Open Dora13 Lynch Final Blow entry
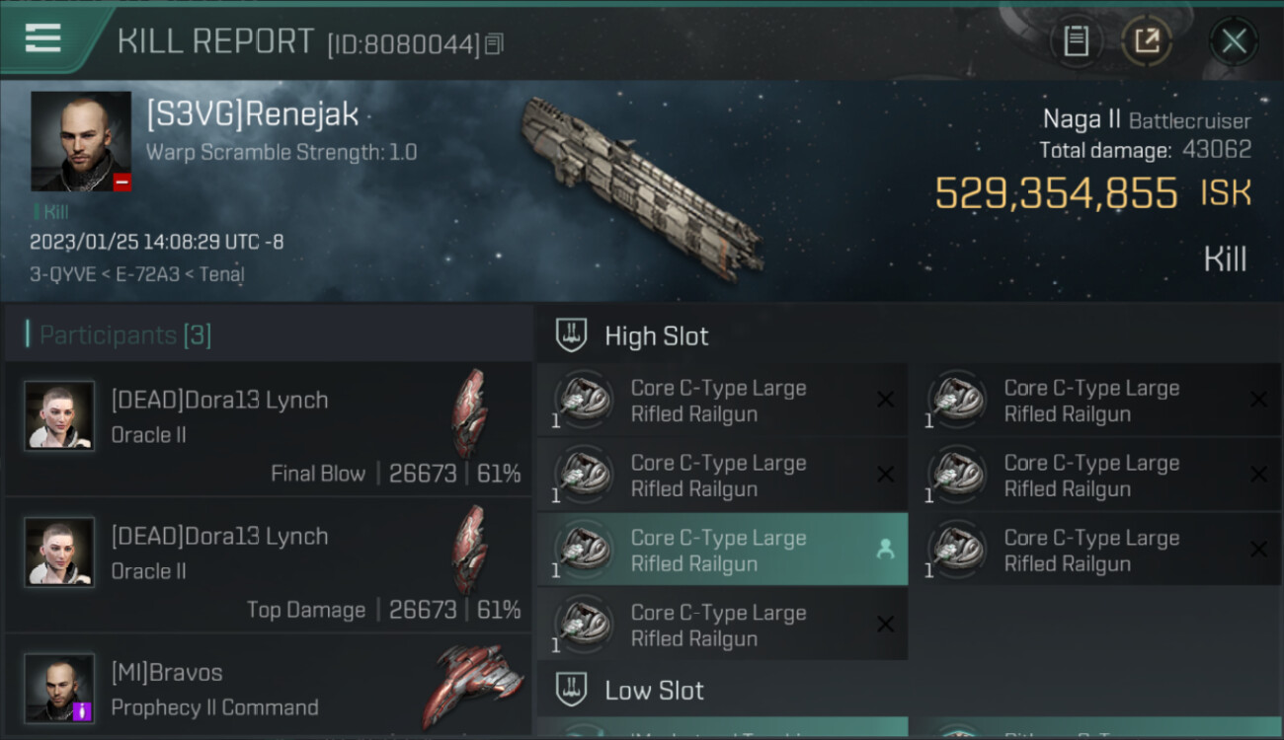This screenshot has width=1284, height=740. point(268,430)
